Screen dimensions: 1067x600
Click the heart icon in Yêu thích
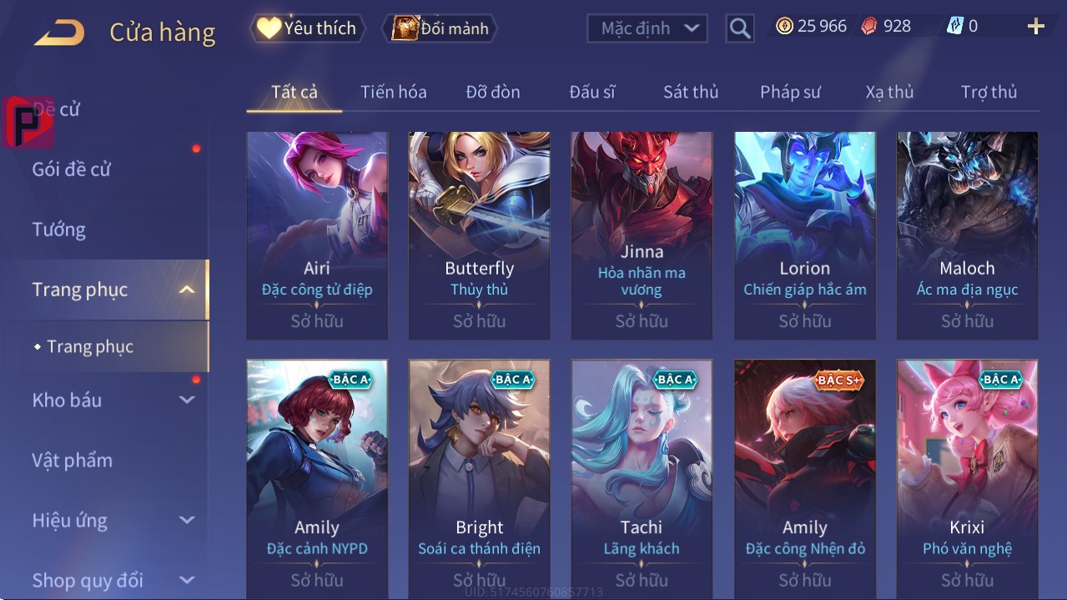[x=269, y=28]
